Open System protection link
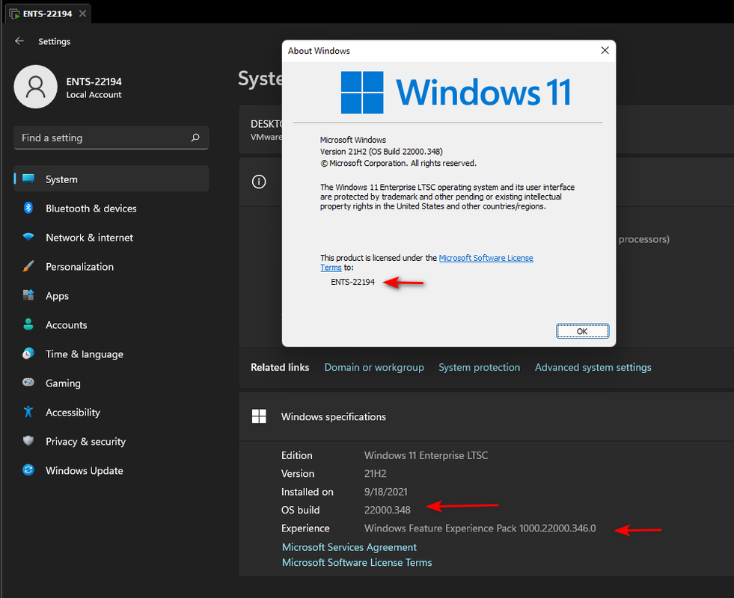 (x=479, y=367)
